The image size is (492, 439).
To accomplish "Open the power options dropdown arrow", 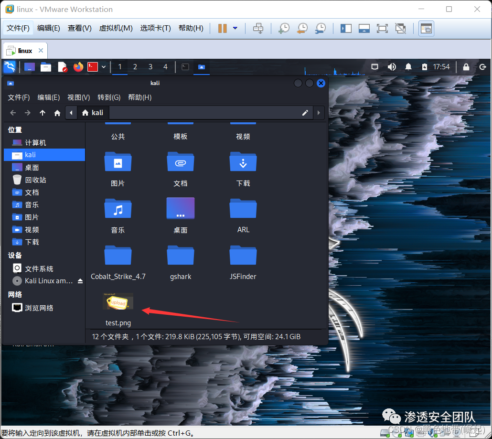I will (x=235, y=28).
